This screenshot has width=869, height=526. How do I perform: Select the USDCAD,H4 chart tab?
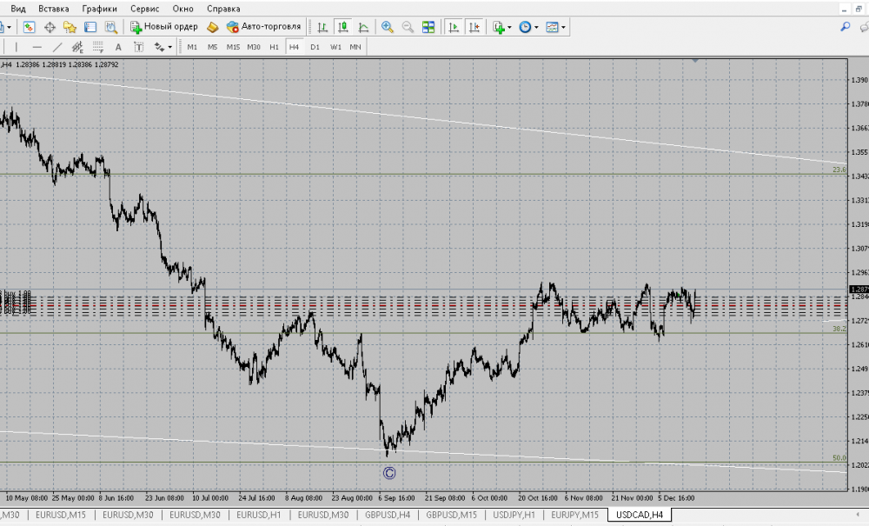[x=640, y=515]
